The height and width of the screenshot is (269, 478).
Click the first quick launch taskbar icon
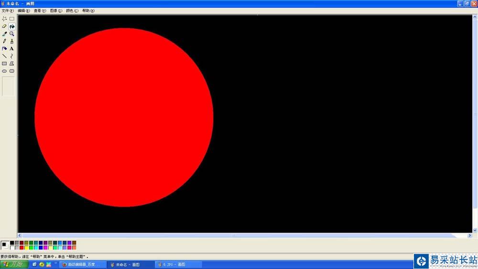34,264
